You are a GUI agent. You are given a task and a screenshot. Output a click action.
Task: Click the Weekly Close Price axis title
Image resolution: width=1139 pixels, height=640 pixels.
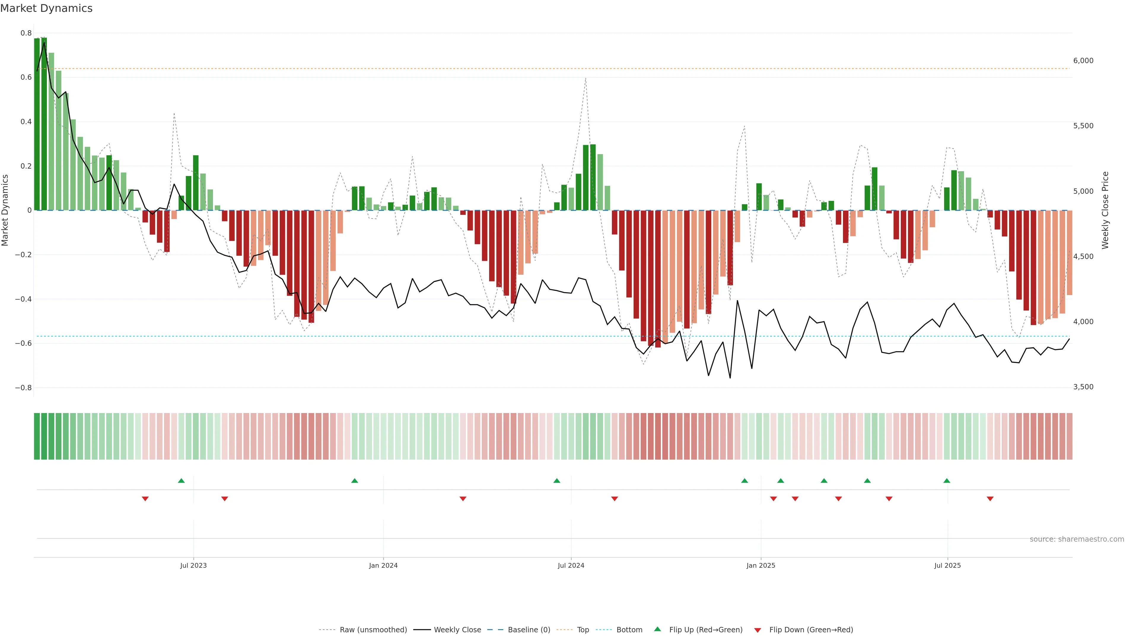tap(1105, 210)
